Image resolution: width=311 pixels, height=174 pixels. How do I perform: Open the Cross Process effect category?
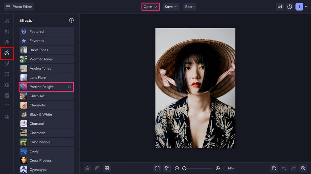pyautogui.click(x=46, y=161)
